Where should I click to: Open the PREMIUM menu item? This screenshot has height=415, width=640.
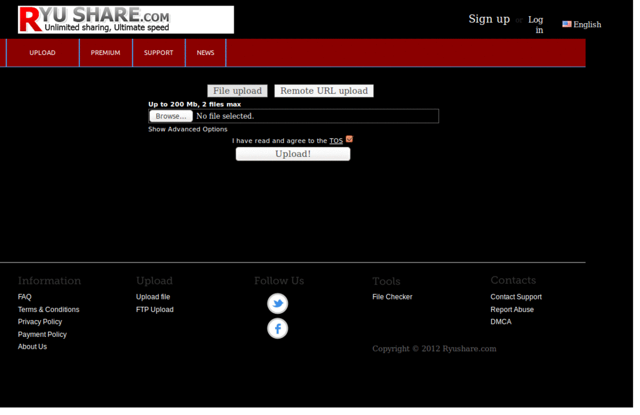[106, 53]
